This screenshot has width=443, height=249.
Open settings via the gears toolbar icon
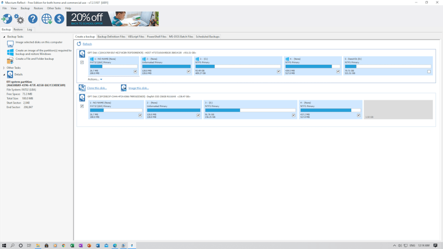point(19,19)
